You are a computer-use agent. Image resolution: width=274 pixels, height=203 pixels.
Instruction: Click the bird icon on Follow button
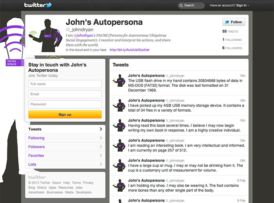[x=227, y=22]
